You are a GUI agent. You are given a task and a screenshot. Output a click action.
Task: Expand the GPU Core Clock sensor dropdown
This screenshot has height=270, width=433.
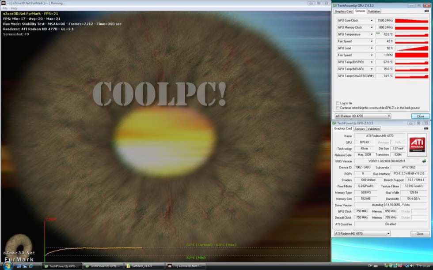pyautogui.click(x=371, y=21)
